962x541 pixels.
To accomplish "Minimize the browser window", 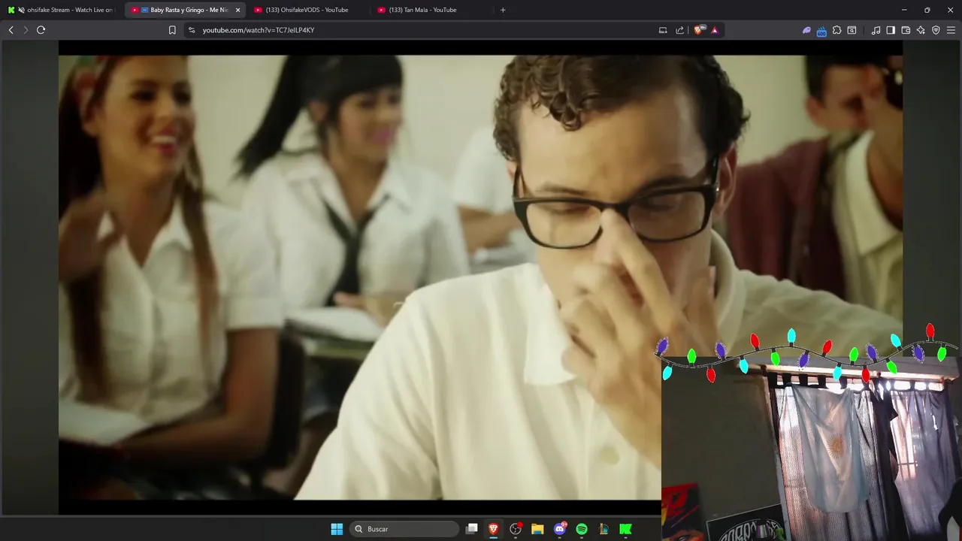I will click(x=904, y=10).
